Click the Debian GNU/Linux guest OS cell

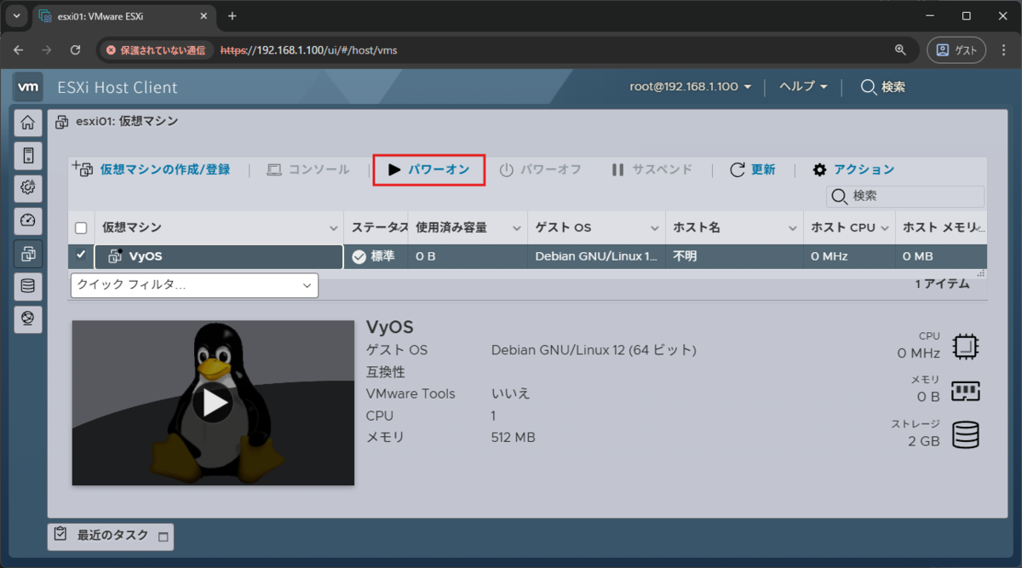coord(596,256)
